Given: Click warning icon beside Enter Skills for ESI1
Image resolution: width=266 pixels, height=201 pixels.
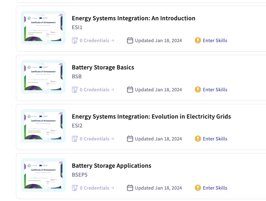Looking at the screenshot, I should coord(198,40).
